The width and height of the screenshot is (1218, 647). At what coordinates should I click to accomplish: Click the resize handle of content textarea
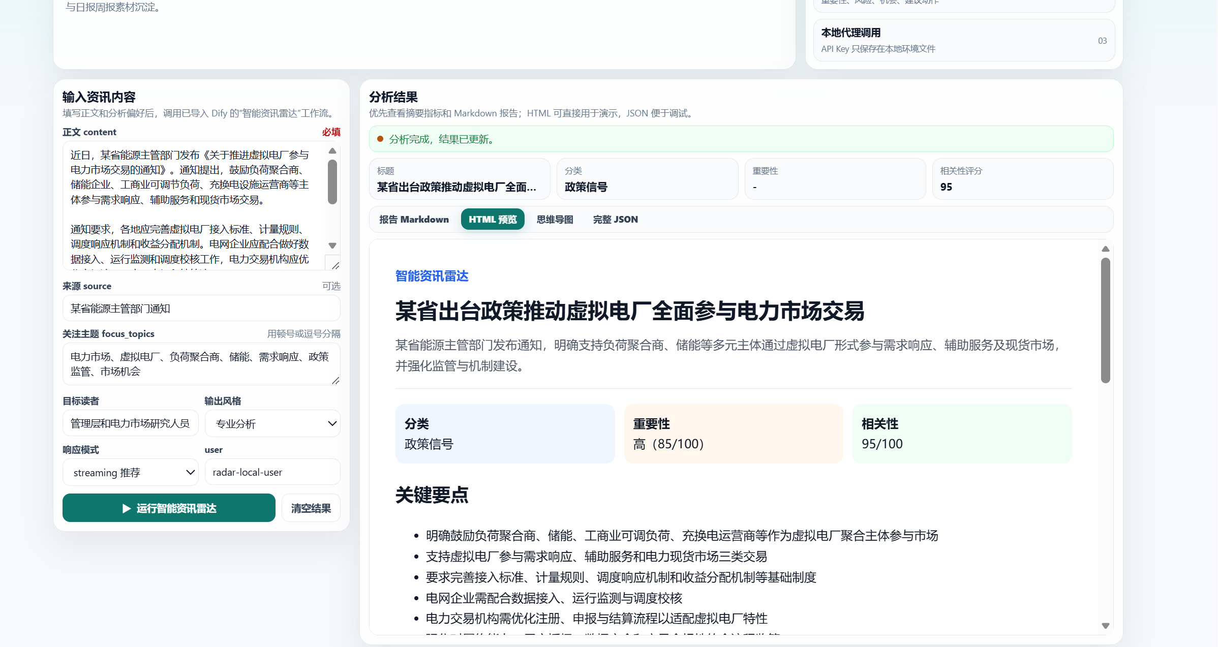pos(336,265)
